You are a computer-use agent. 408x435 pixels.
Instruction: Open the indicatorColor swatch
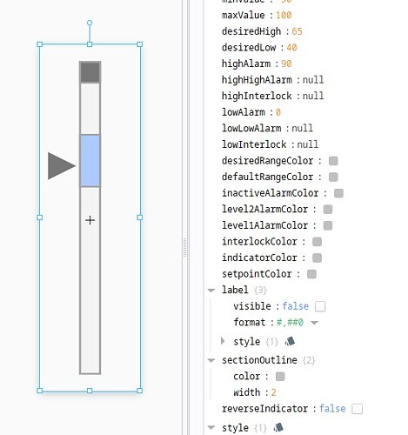(317, 258)
